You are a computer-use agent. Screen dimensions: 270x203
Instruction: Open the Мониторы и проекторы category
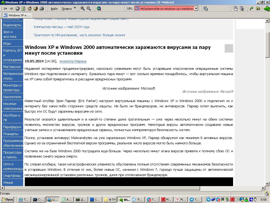[x=12, y=87]
